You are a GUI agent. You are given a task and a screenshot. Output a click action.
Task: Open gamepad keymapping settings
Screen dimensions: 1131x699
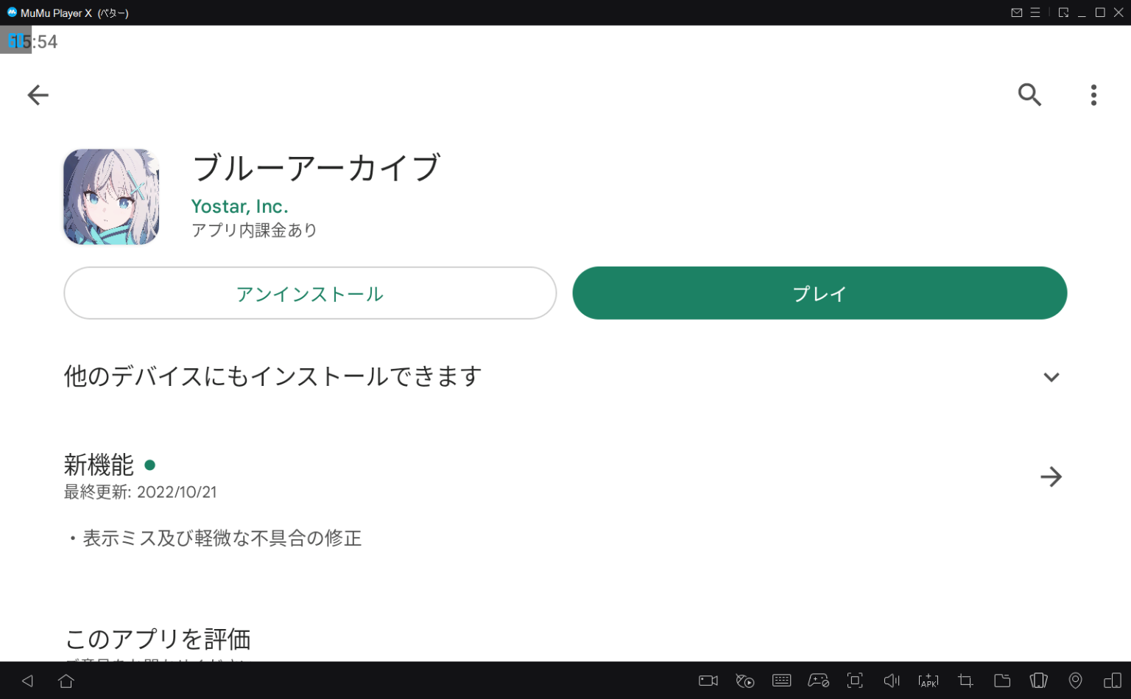[818, 680]
